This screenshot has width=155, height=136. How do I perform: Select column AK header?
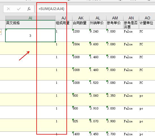[x=81, y=18]
